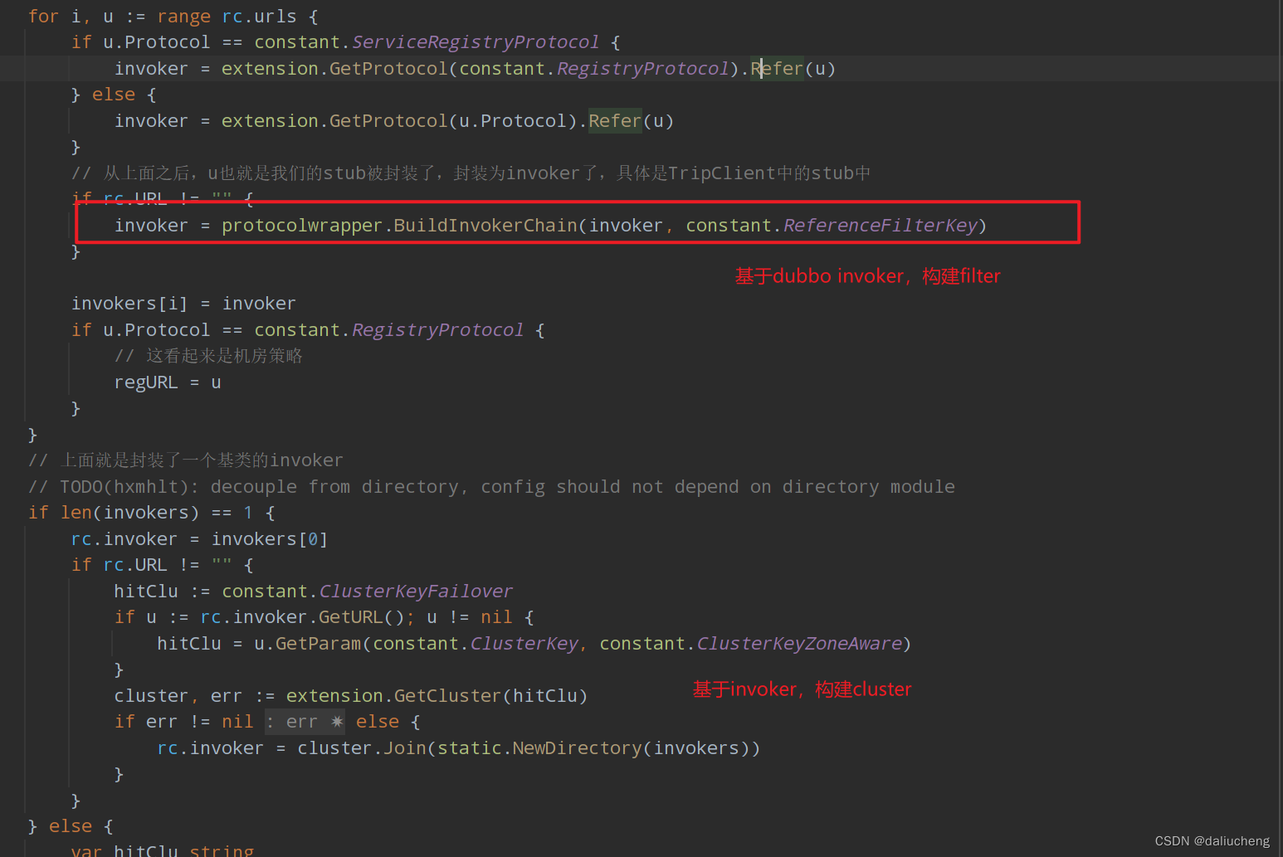This screenshot has width=1283, height=857.
Task: Click GetProtocol in the constant.RegistryProtocol line
Action: coord(388,69)
